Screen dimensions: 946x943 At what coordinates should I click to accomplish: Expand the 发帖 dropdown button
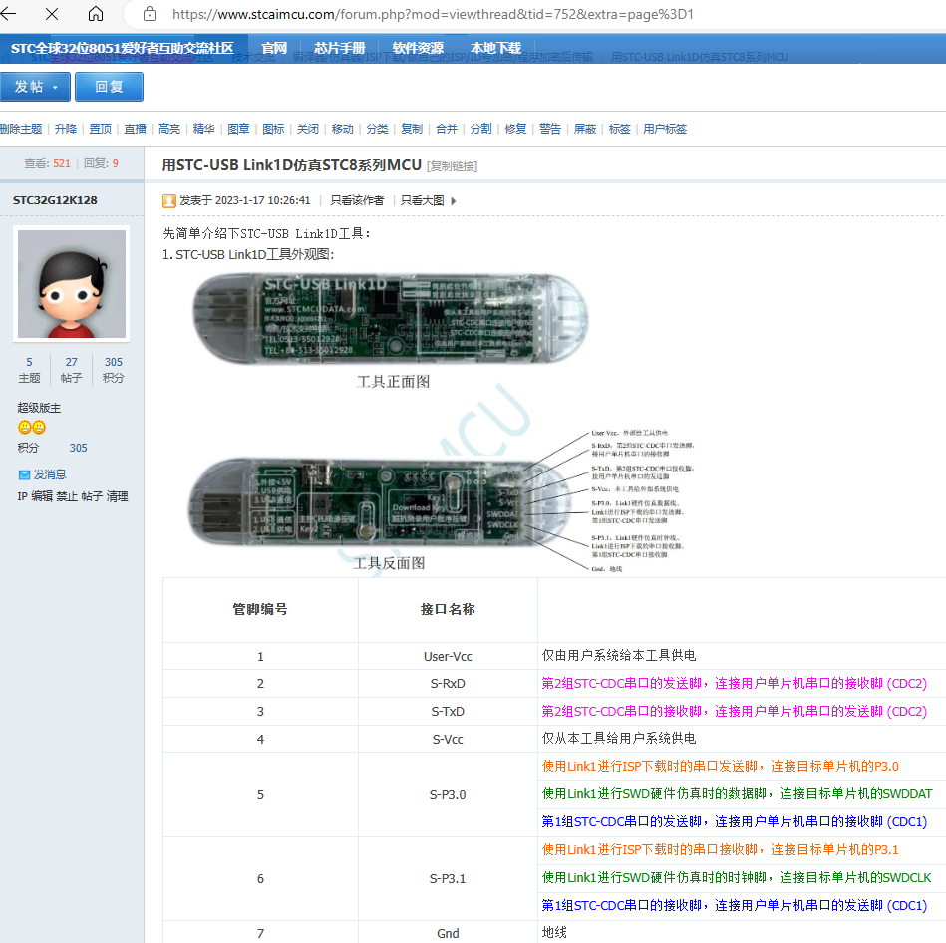[35, 87]
